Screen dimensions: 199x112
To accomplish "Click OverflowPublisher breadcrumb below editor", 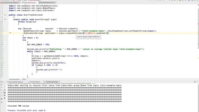I will 14,79.
